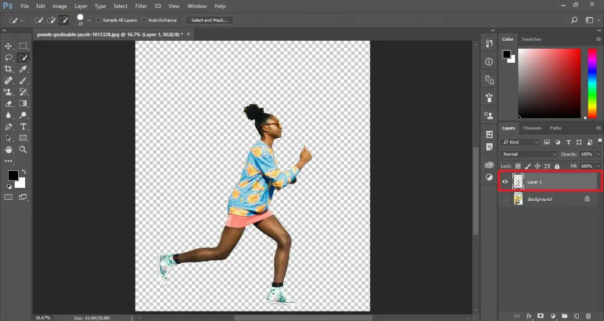The image size is (604, 321).
Task: Select the Zoom tool
Action: [x=23, y=149]
